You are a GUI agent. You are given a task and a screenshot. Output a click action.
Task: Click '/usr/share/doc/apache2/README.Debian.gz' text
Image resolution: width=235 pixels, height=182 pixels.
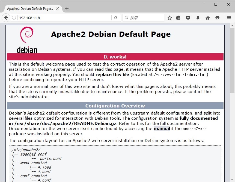[65, 124]
